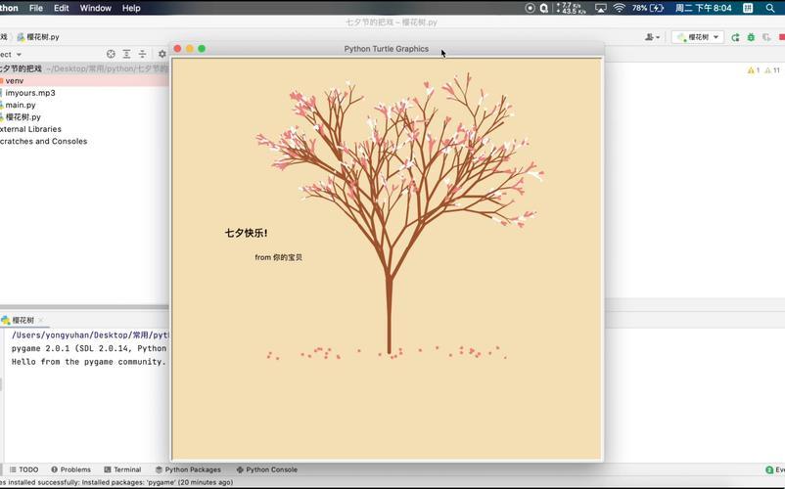The height and width of the screenshot is (489, 785).
Task: Open the user account dropdown in toolbar
Action: pyautogui.click(x=652, y=37)
